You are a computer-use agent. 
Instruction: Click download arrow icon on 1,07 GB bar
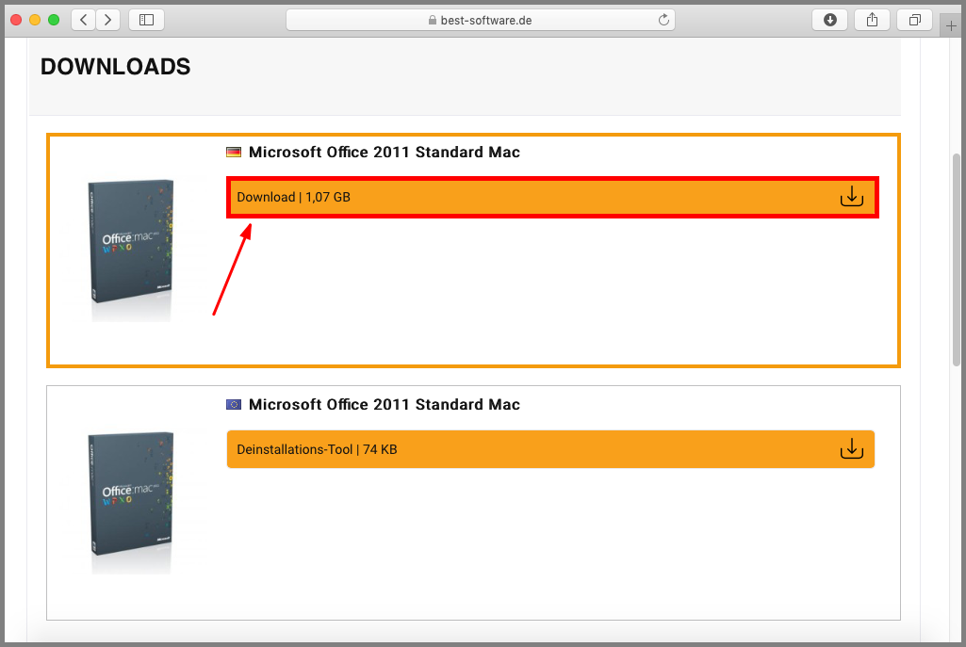(x=851, y=197)
